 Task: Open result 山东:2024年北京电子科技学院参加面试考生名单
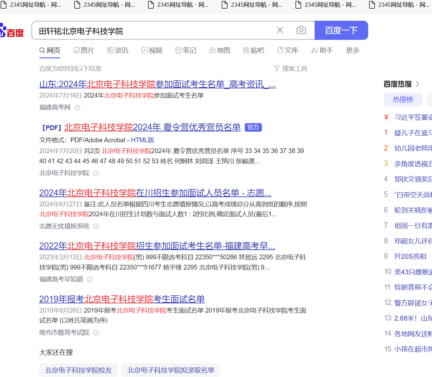[x=157, y=84]
